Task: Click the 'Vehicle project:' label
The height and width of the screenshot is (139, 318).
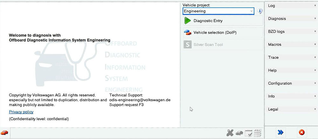Action: click(x=196, y=5)
